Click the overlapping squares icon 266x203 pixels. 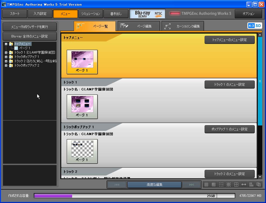coord(258,185)
